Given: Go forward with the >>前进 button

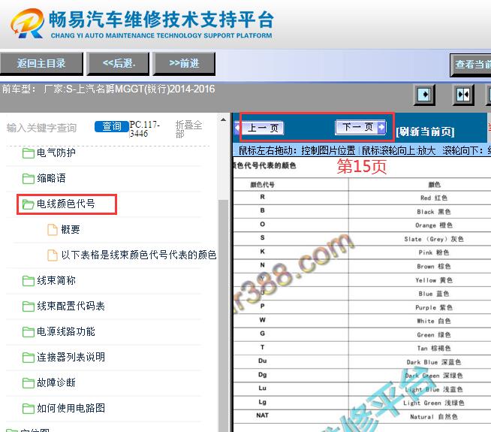Looking at the screenshot, I should click(184, 64).
